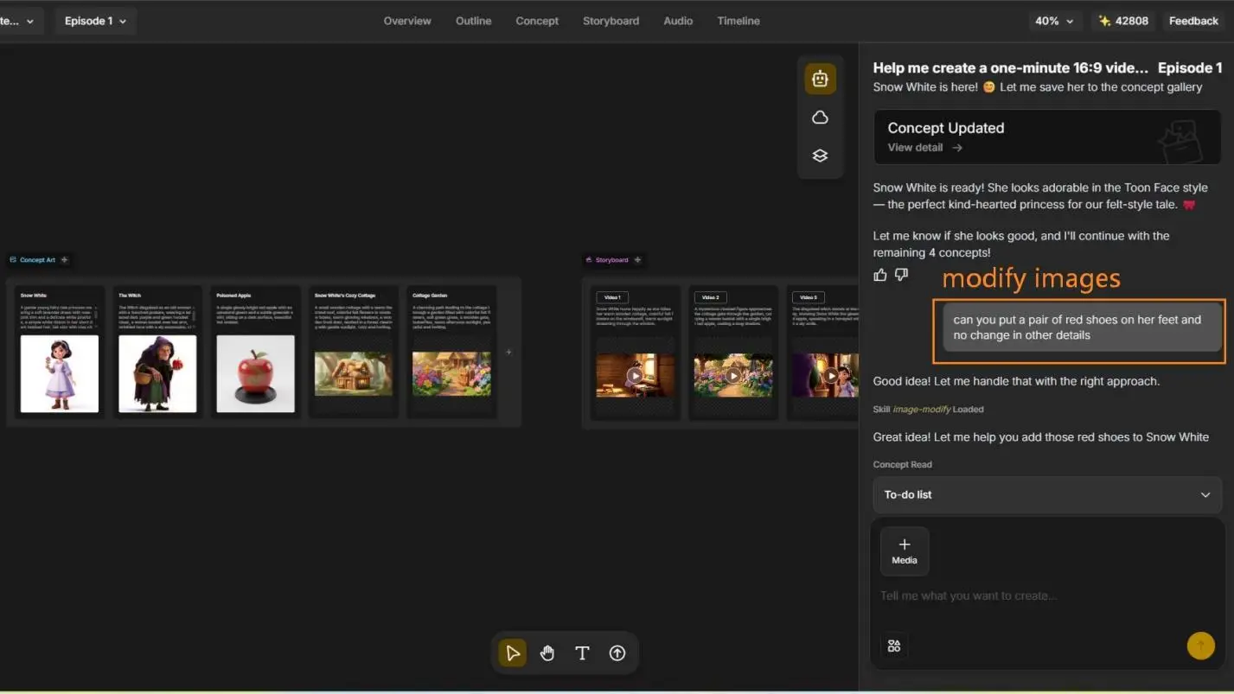
Task: Open the Feedback button
Action: pos(1193,21)
